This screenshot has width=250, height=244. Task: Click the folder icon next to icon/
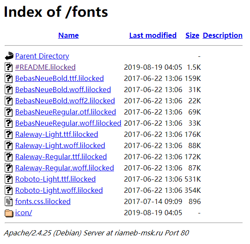click(x=9, y=213)
